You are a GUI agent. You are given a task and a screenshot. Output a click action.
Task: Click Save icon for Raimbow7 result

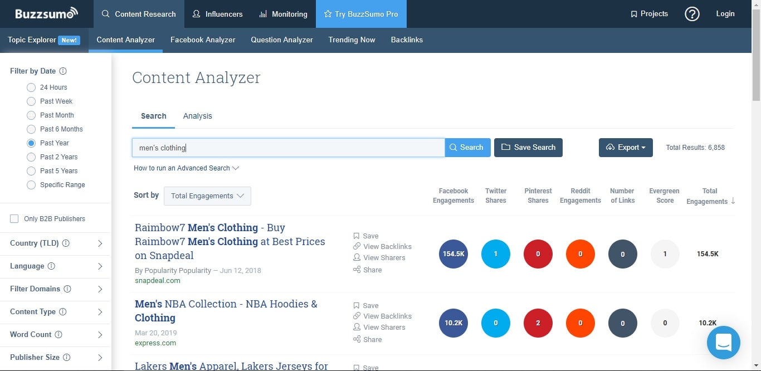coord(357,236)
